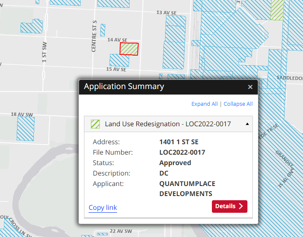
Task: Select the blue hatched parcel west of 1 ST SW
Action: 32,26
